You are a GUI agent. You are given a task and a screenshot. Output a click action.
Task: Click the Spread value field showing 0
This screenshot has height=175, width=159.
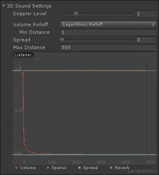[146, 40]
